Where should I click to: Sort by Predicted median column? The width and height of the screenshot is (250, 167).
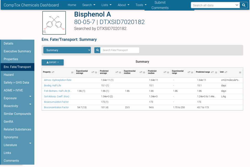point(165,72)
